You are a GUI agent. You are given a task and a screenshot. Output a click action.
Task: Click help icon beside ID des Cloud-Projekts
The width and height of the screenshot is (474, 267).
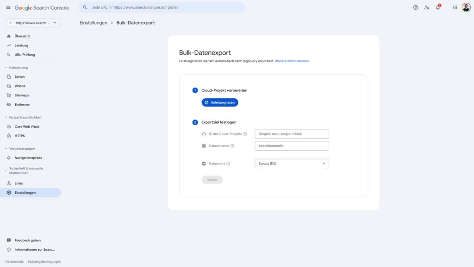click(245, 134)
